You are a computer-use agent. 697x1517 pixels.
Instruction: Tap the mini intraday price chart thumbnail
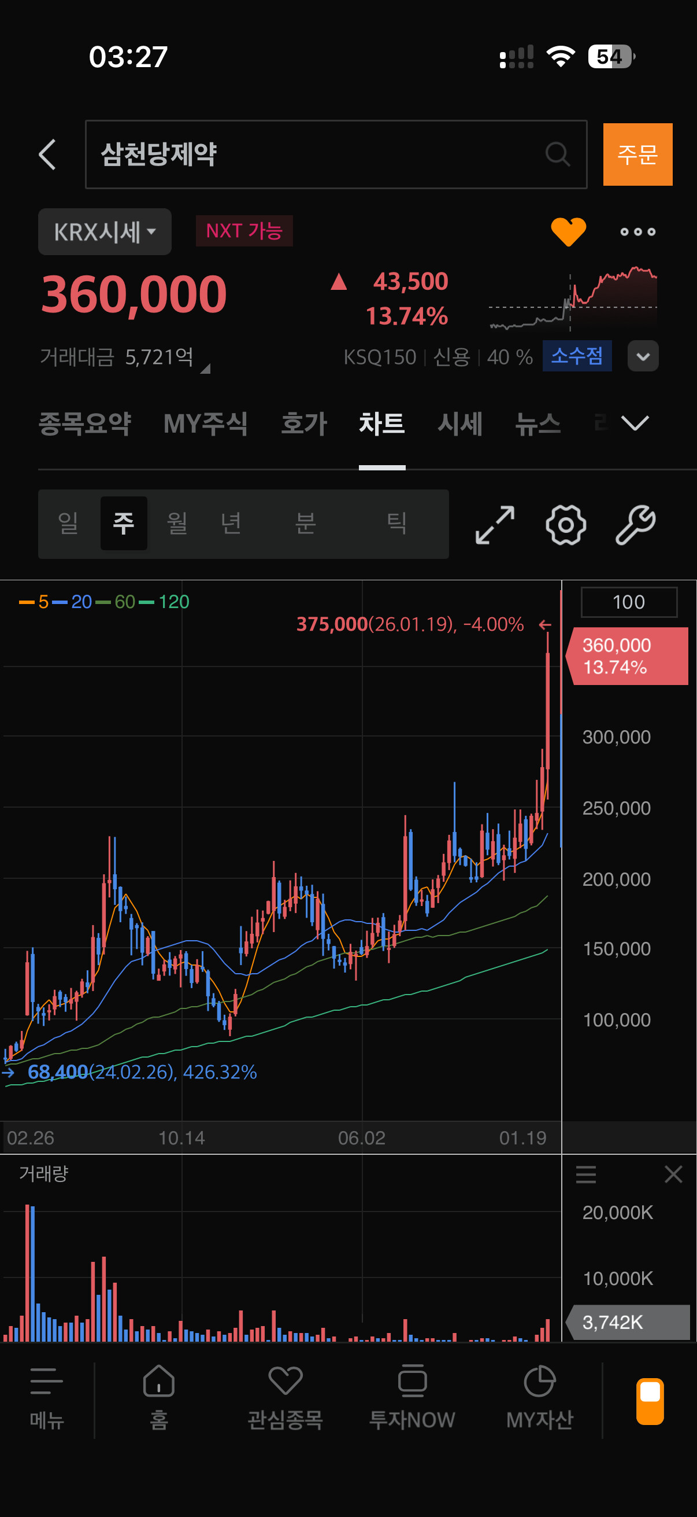click(x=573, y=299)
